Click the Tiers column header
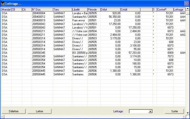 pos(62,10)
